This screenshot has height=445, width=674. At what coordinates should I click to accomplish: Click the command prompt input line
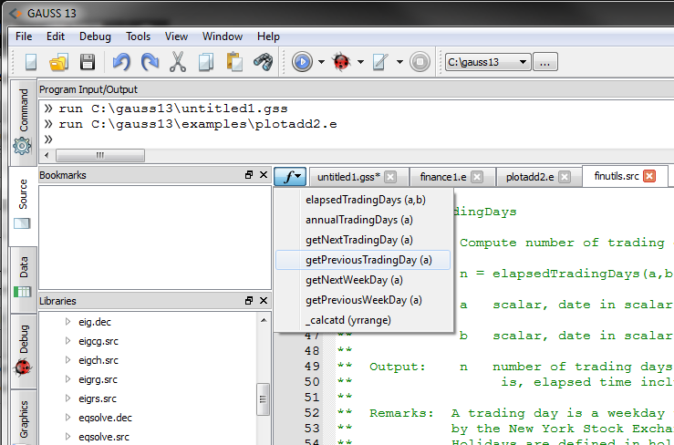[358, 140]
